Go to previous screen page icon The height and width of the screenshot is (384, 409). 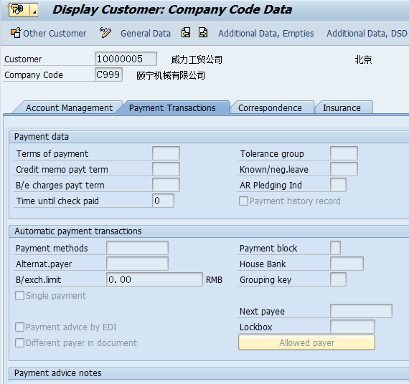186,33
